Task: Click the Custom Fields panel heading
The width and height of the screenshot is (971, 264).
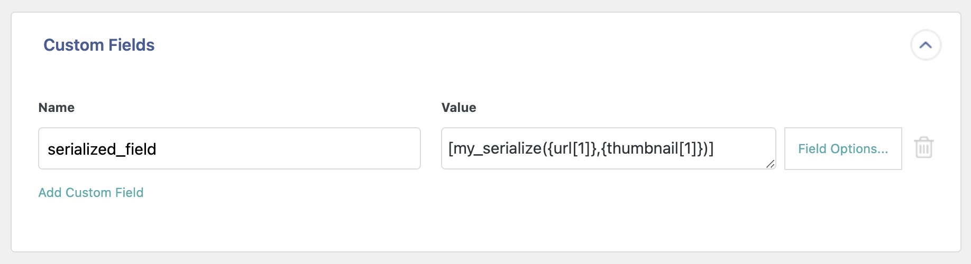Action: click(x=99, y=45)
